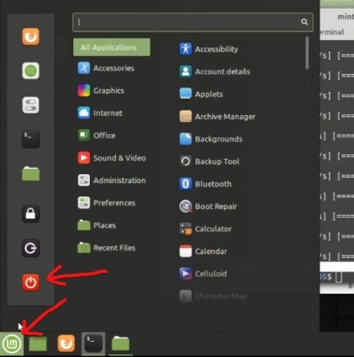Launch the Boot Repair application
Image resolution: width=354 pixels, height=357 pixels.
(209, 206)
